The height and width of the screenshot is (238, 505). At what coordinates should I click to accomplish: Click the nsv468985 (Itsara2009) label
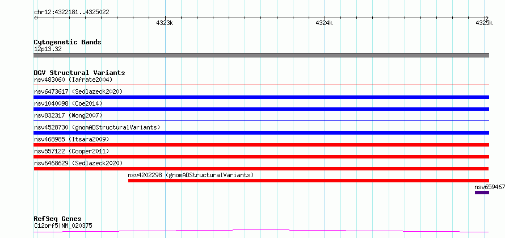click(71, 139)
